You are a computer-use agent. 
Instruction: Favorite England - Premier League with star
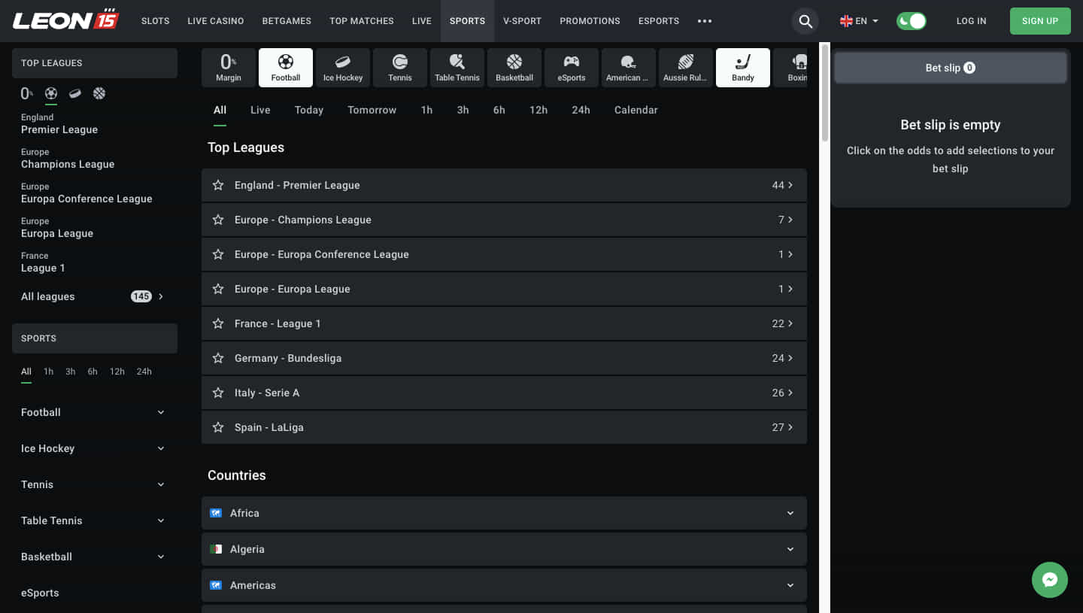pos(218,185)
